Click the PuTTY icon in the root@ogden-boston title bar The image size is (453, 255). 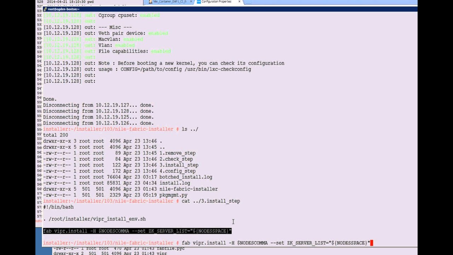[x=45, y=9]
